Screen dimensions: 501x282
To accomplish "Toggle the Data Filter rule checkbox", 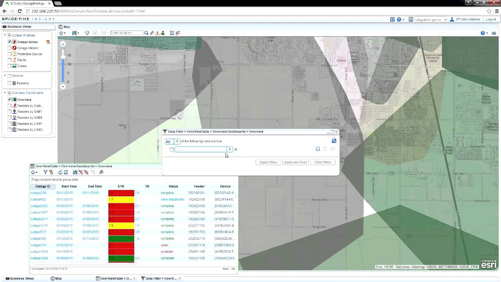I will tap(171, 150).
